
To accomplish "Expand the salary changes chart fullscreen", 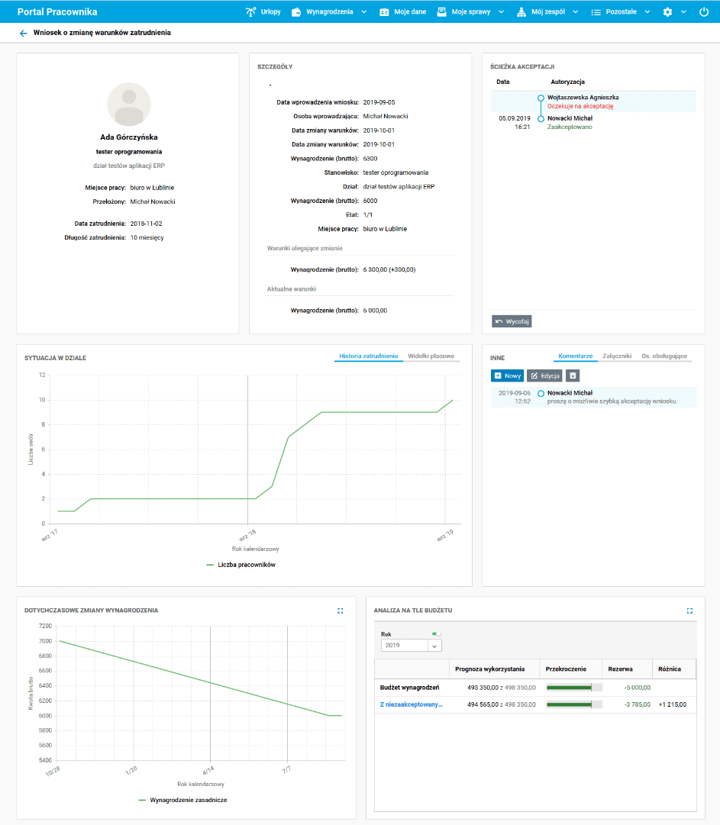I will [x=340, y=611].
